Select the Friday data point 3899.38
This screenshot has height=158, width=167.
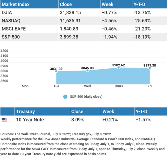click(150, 68)
